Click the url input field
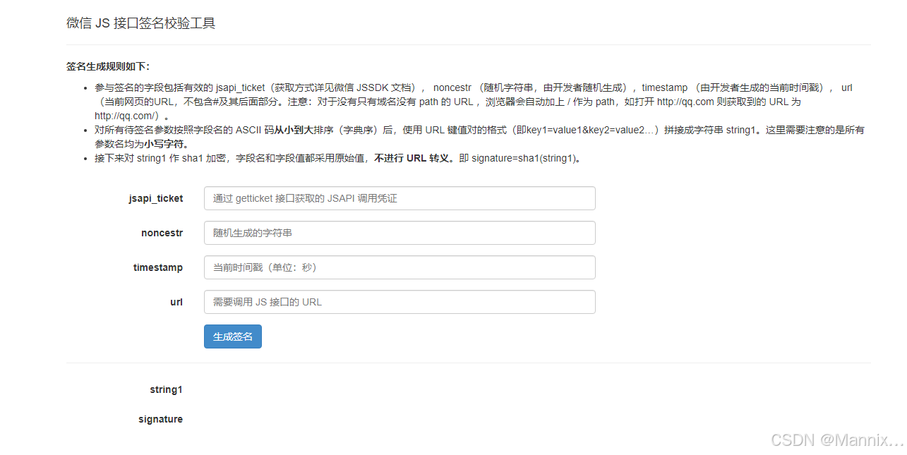 [x=400, y=302]
